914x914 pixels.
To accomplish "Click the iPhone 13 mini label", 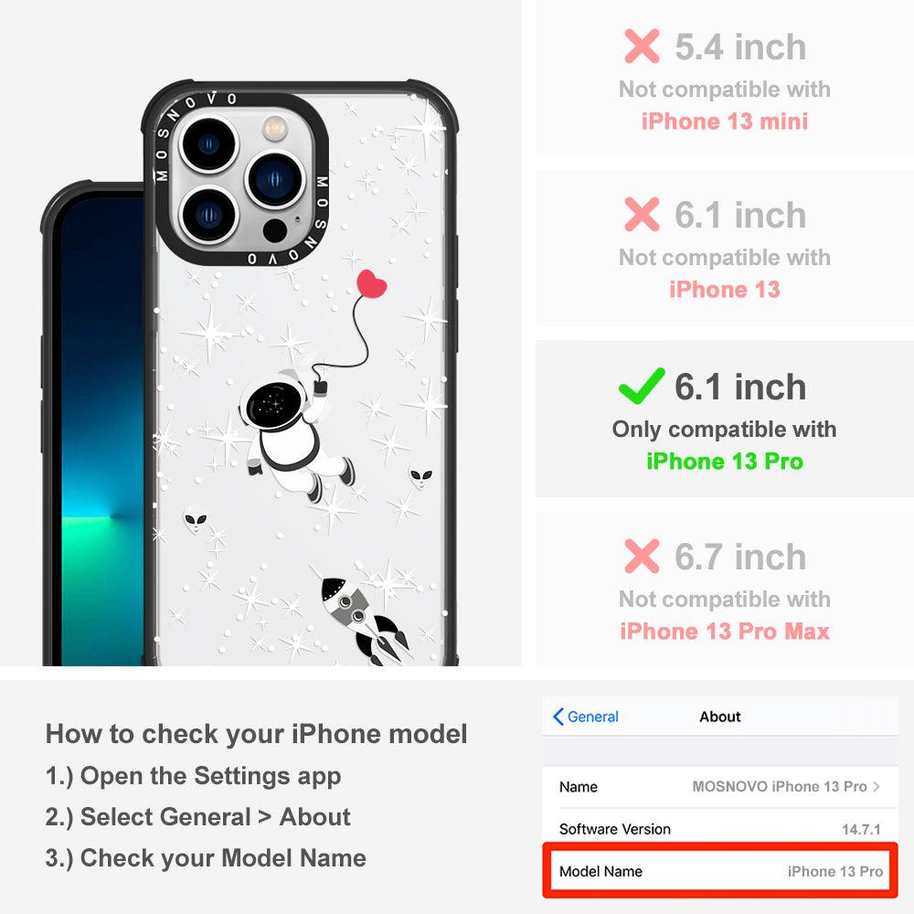I will pos(725,122).
